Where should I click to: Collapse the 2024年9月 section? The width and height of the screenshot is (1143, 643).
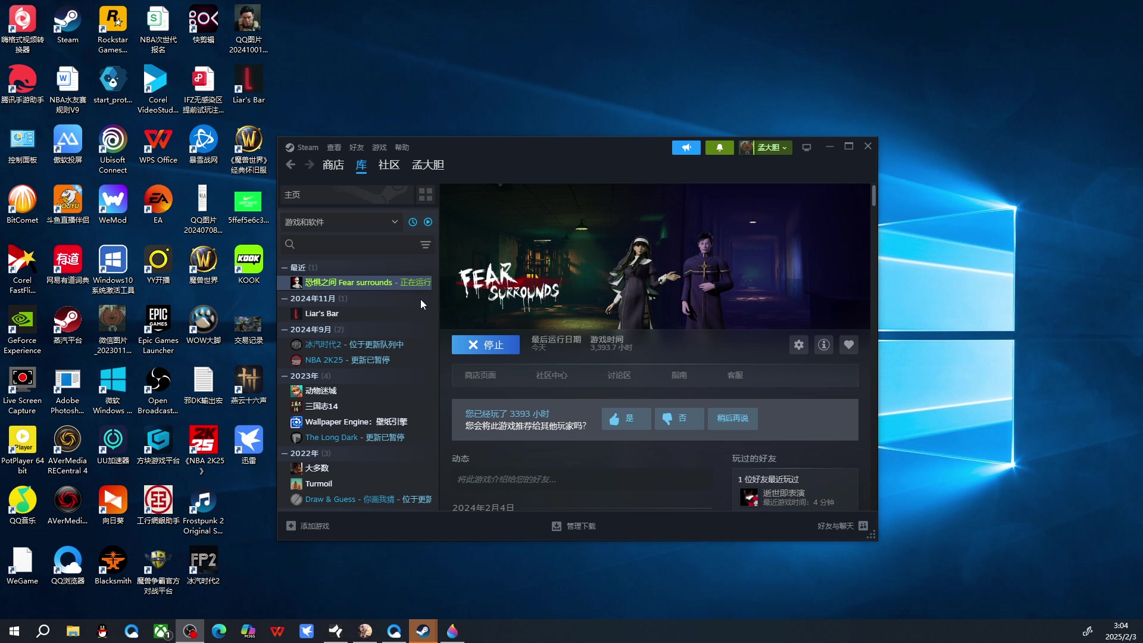(x=285, y=330)
